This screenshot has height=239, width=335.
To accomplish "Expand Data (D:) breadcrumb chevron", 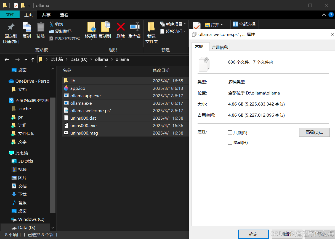I will pyautogui.click(x=91, y=59).
